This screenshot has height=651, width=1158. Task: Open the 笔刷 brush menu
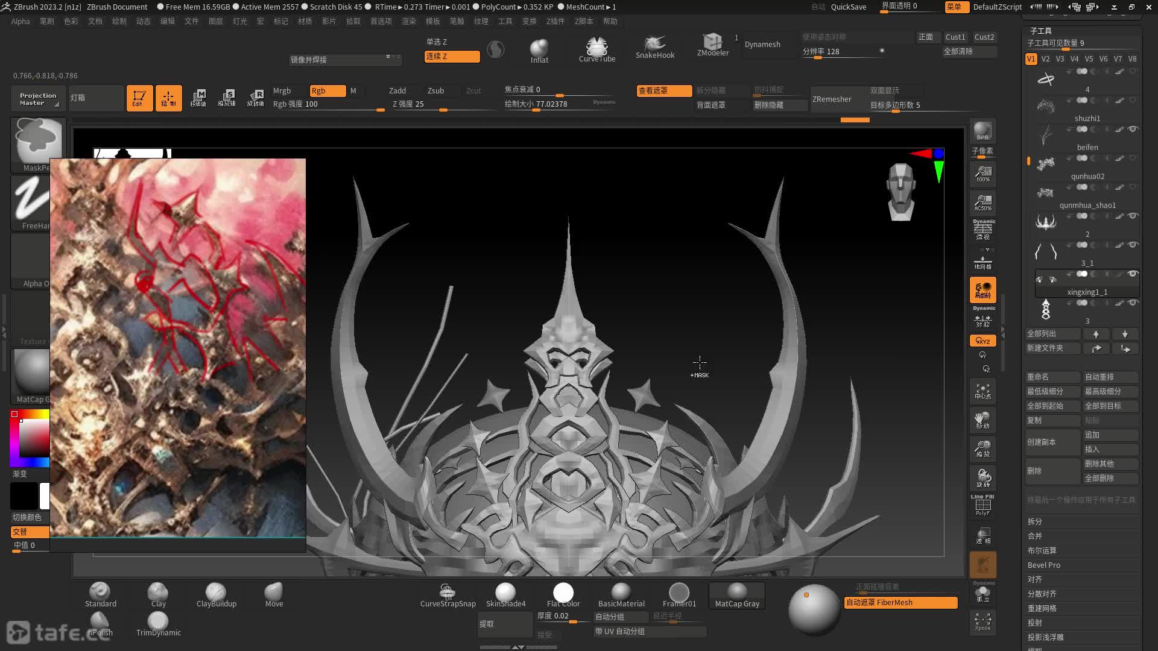pos(47,21)
